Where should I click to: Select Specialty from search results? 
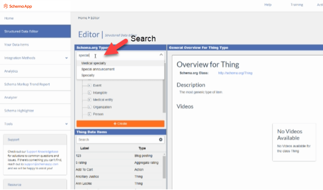[x=121, y=75]
